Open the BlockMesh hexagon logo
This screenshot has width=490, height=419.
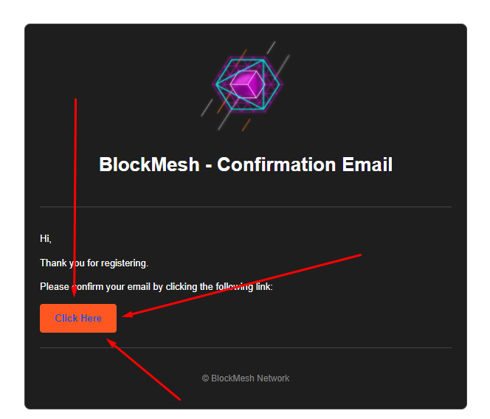(247, 84)
